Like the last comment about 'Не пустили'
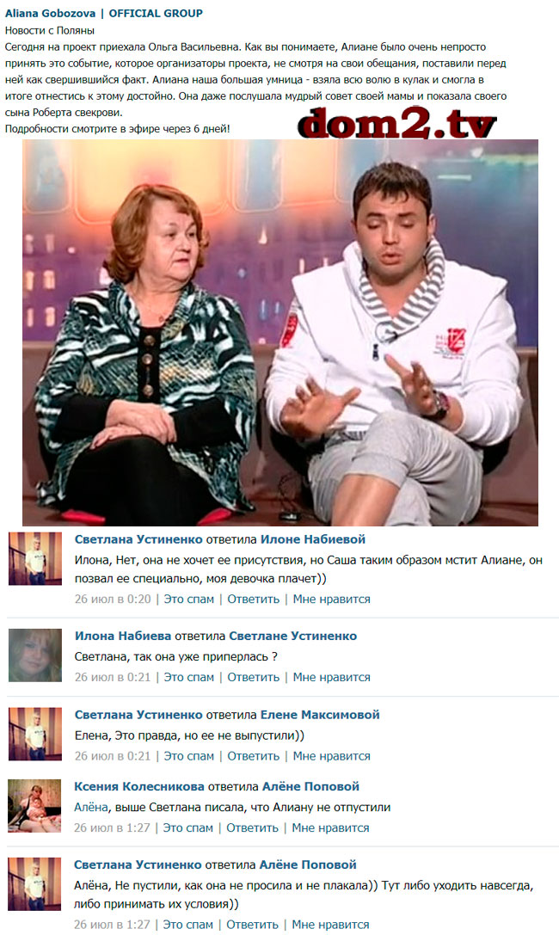 tap(330, 925)
